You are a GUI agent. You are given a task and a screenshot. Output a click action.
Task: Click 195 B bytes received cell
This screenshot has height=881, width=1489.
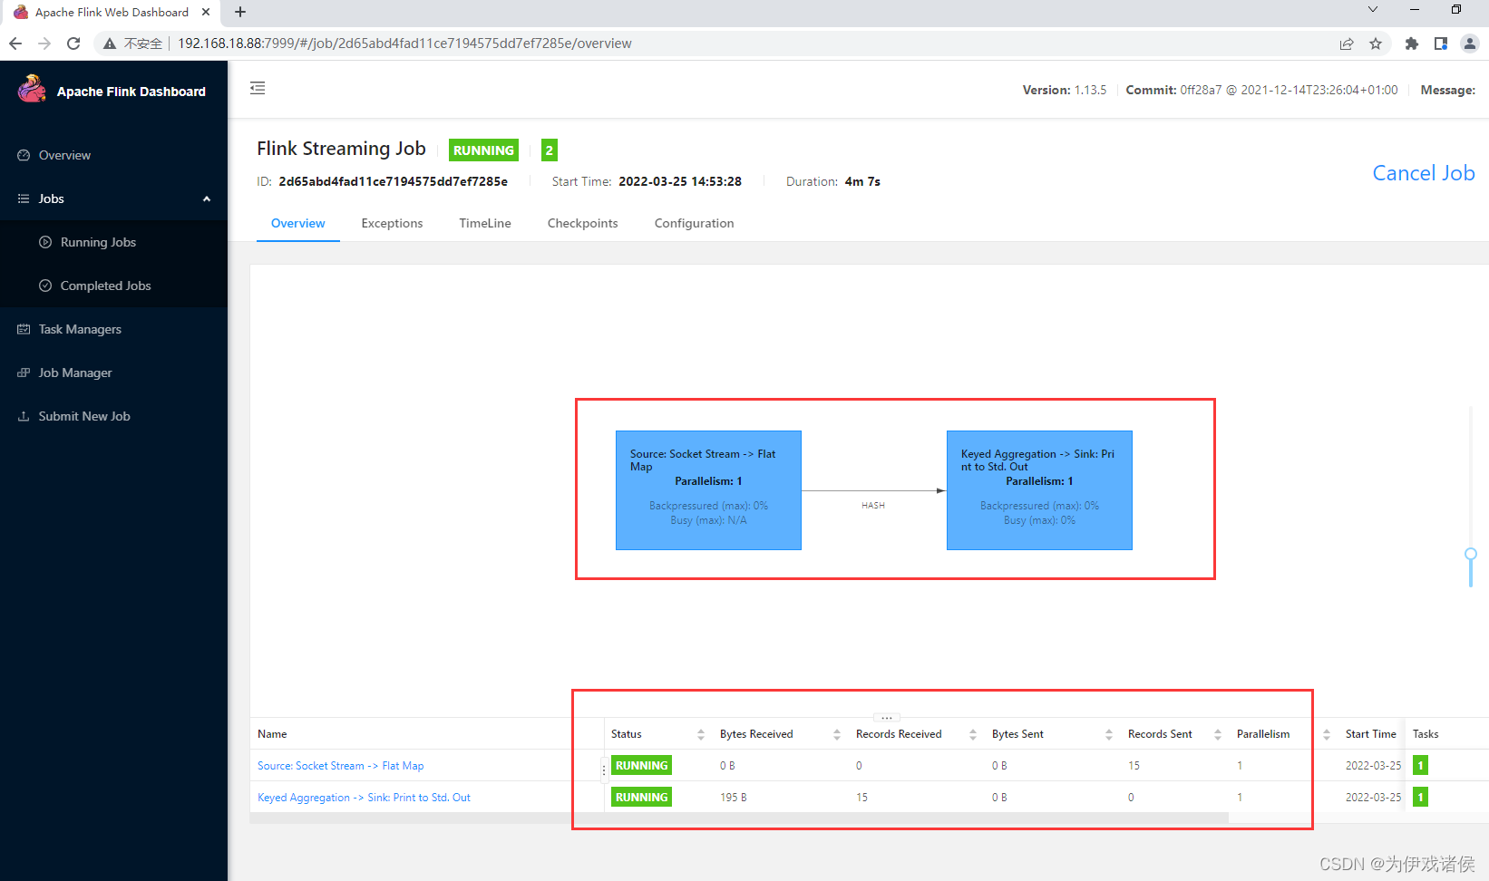(734, 798)
